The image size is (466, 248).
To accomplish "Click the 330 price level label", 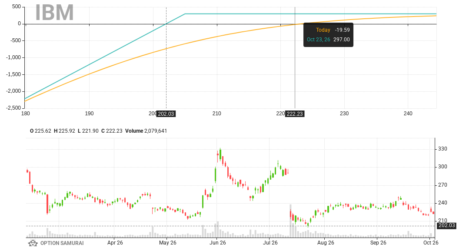I will pyautogui.click(x=443, y=149).
